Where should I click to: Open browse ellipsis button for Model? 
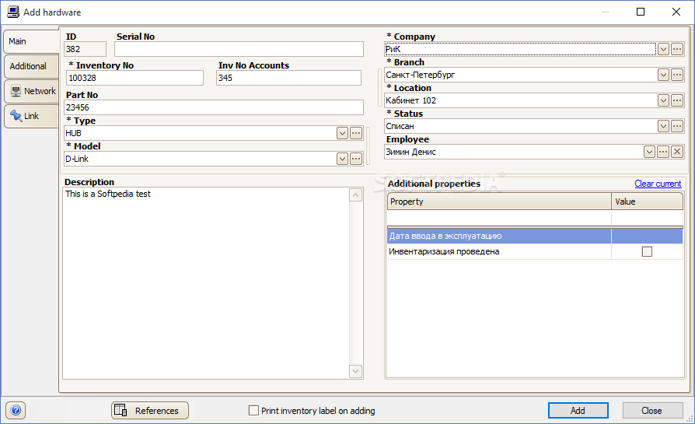click(x=356, y=159)
